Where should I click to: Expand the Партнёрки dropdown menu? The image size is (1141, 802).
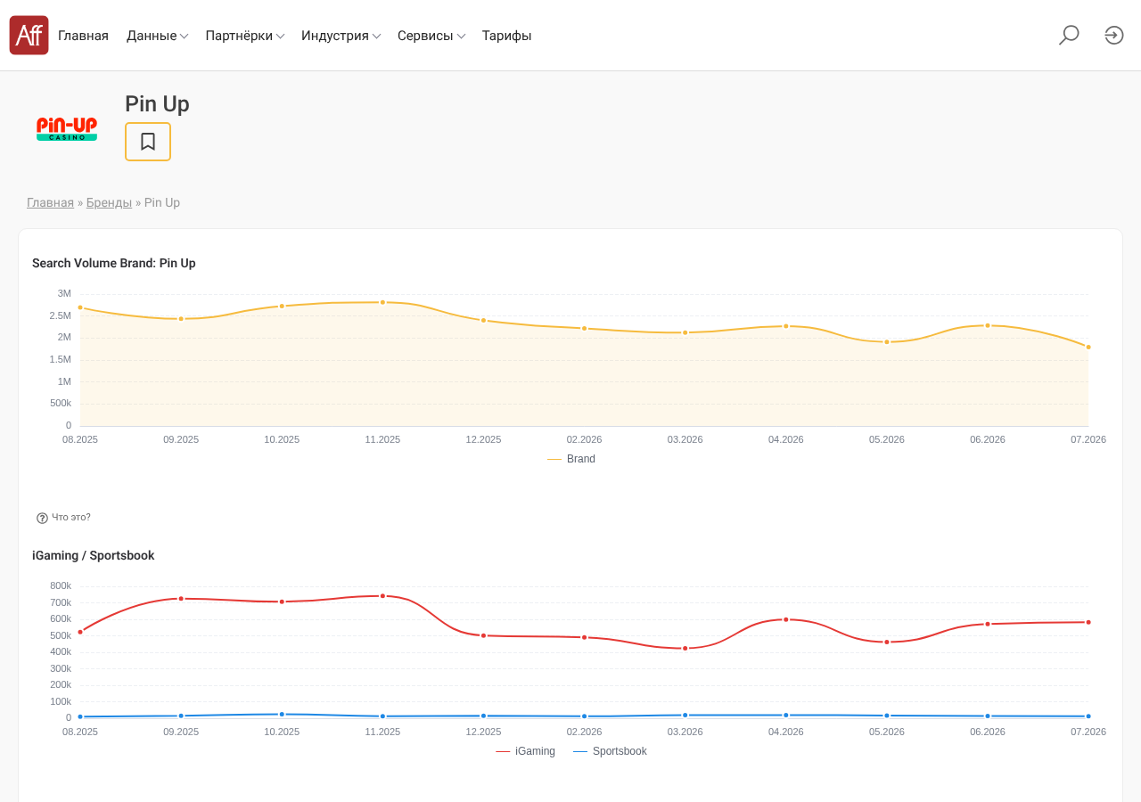(245, 36)
